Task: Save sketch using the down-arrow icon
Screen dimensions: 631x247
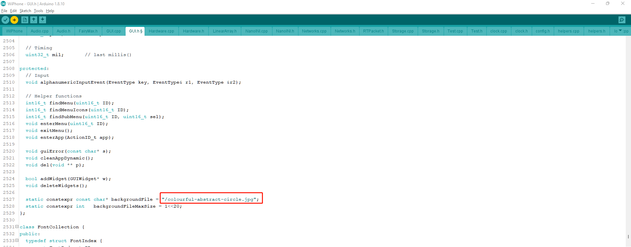Action: [x=42, y=20]
